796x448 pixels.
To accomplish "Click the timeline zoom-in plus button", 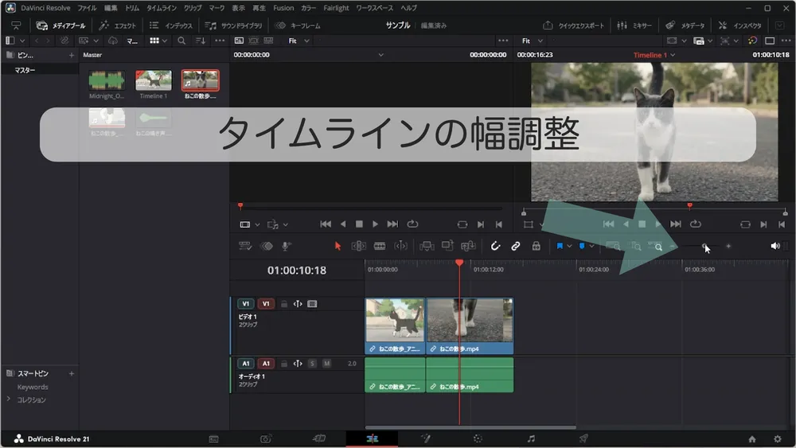I will coord(728,246).
